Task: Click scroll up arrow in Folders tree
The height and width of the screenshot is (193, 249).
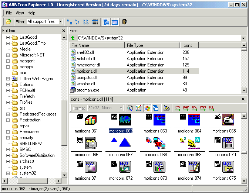Action: 64,38
